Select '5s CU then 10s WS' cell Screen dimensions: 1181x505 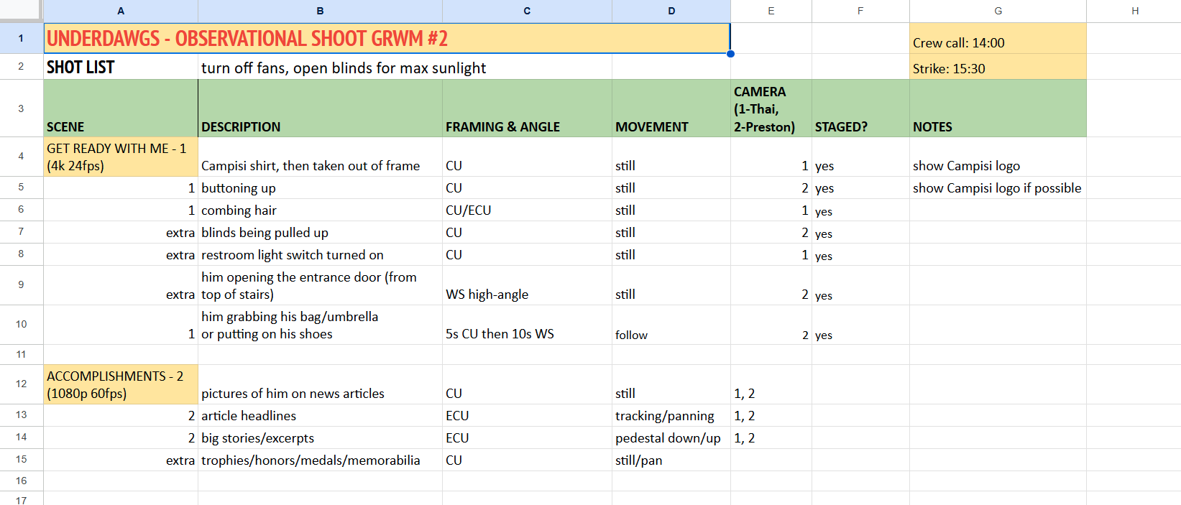tap(527, 325)
